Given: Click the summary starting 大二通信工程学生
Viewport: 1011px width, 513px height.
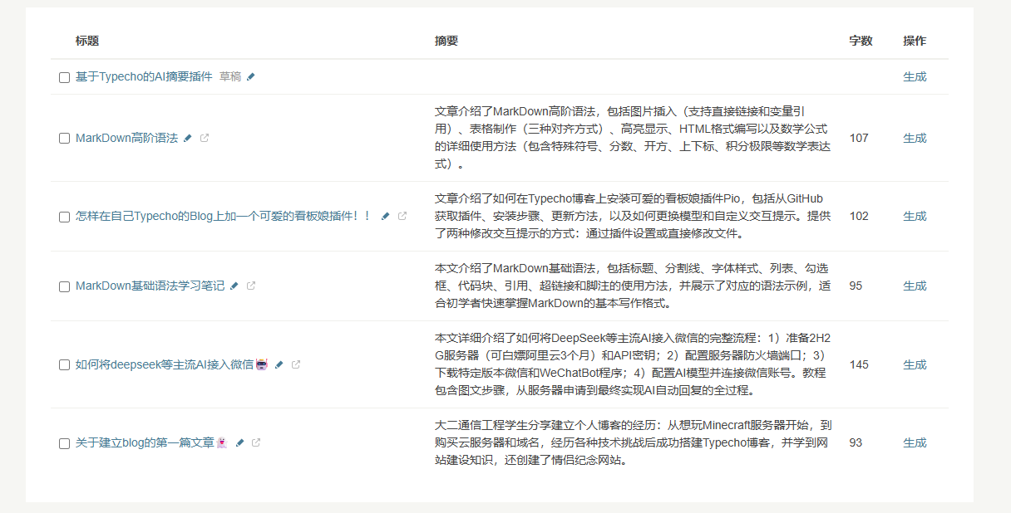Looking at the screenshot, I should tap(632, 442).
